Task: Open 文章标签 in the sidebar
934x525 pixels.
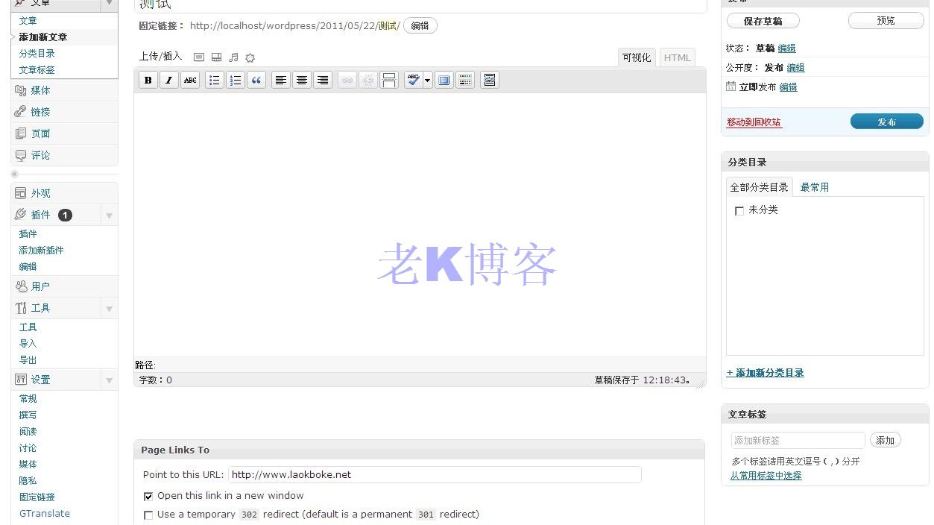Action: (x=37, y=70)
